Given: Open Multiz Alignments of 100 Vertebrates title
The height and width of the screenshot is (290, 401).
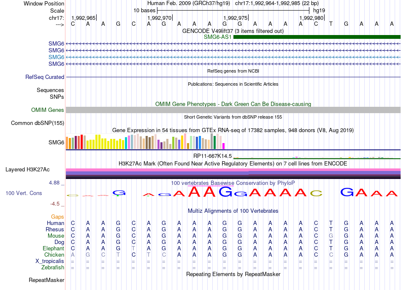Looking at the screenshot, I should [x=233, y=211].
